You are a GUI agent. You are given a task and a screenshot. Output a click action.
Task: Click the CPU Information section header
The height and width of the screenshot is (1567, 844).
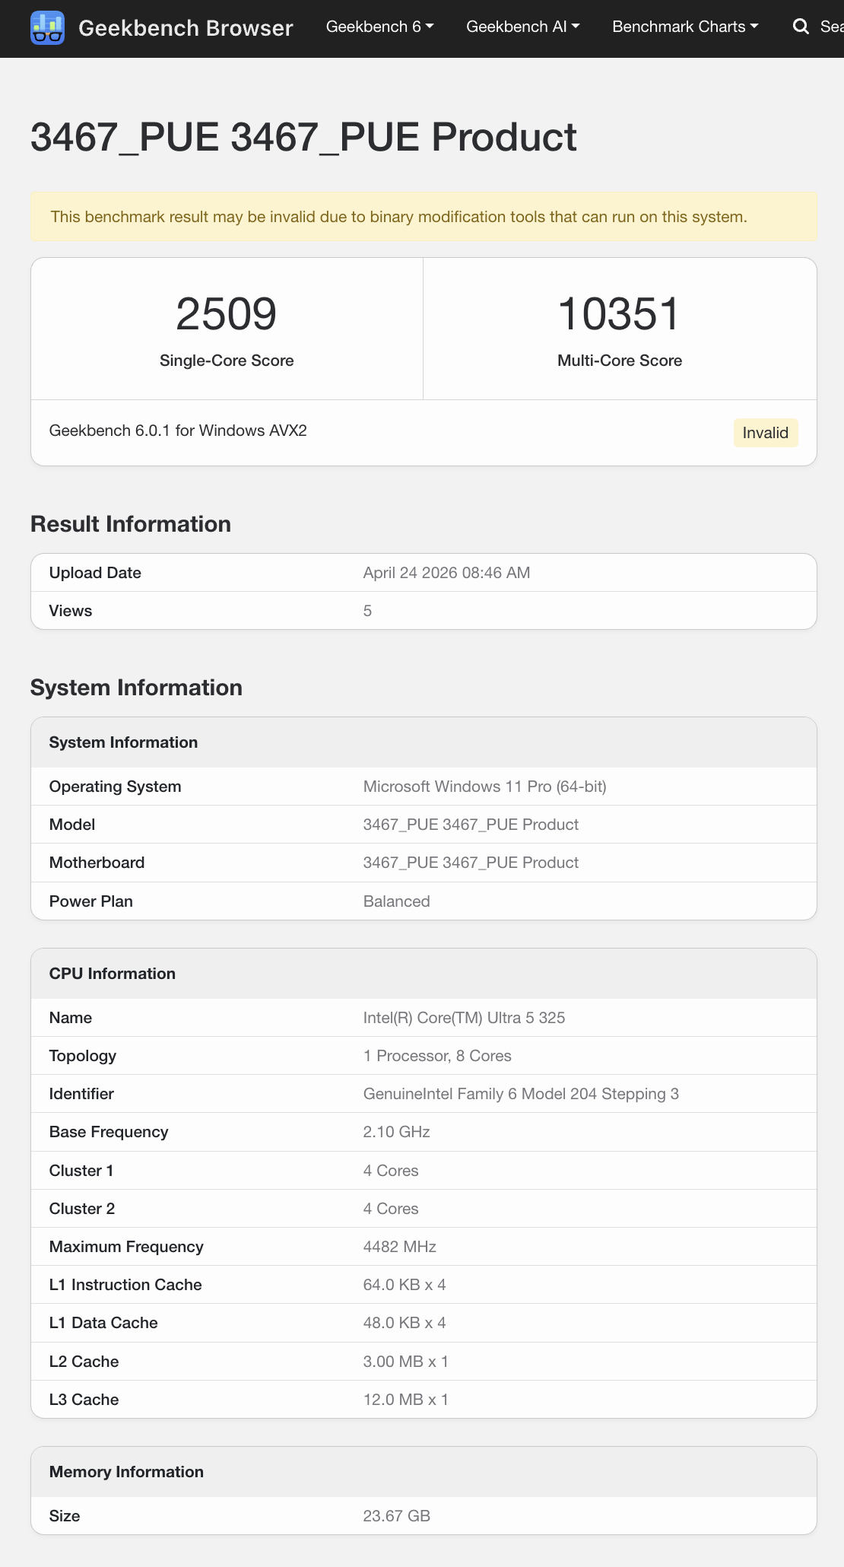click(113, 974)
